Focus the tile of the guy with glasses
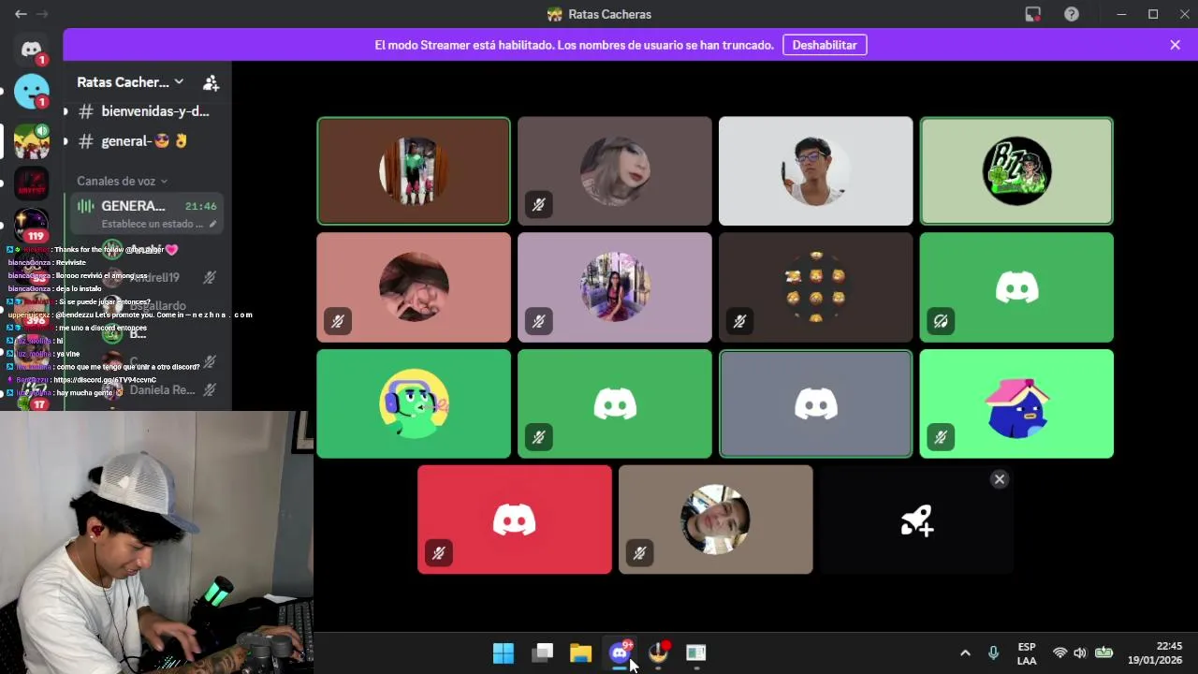This screenshot has height=674, width=1198. (x=815, y=171)
